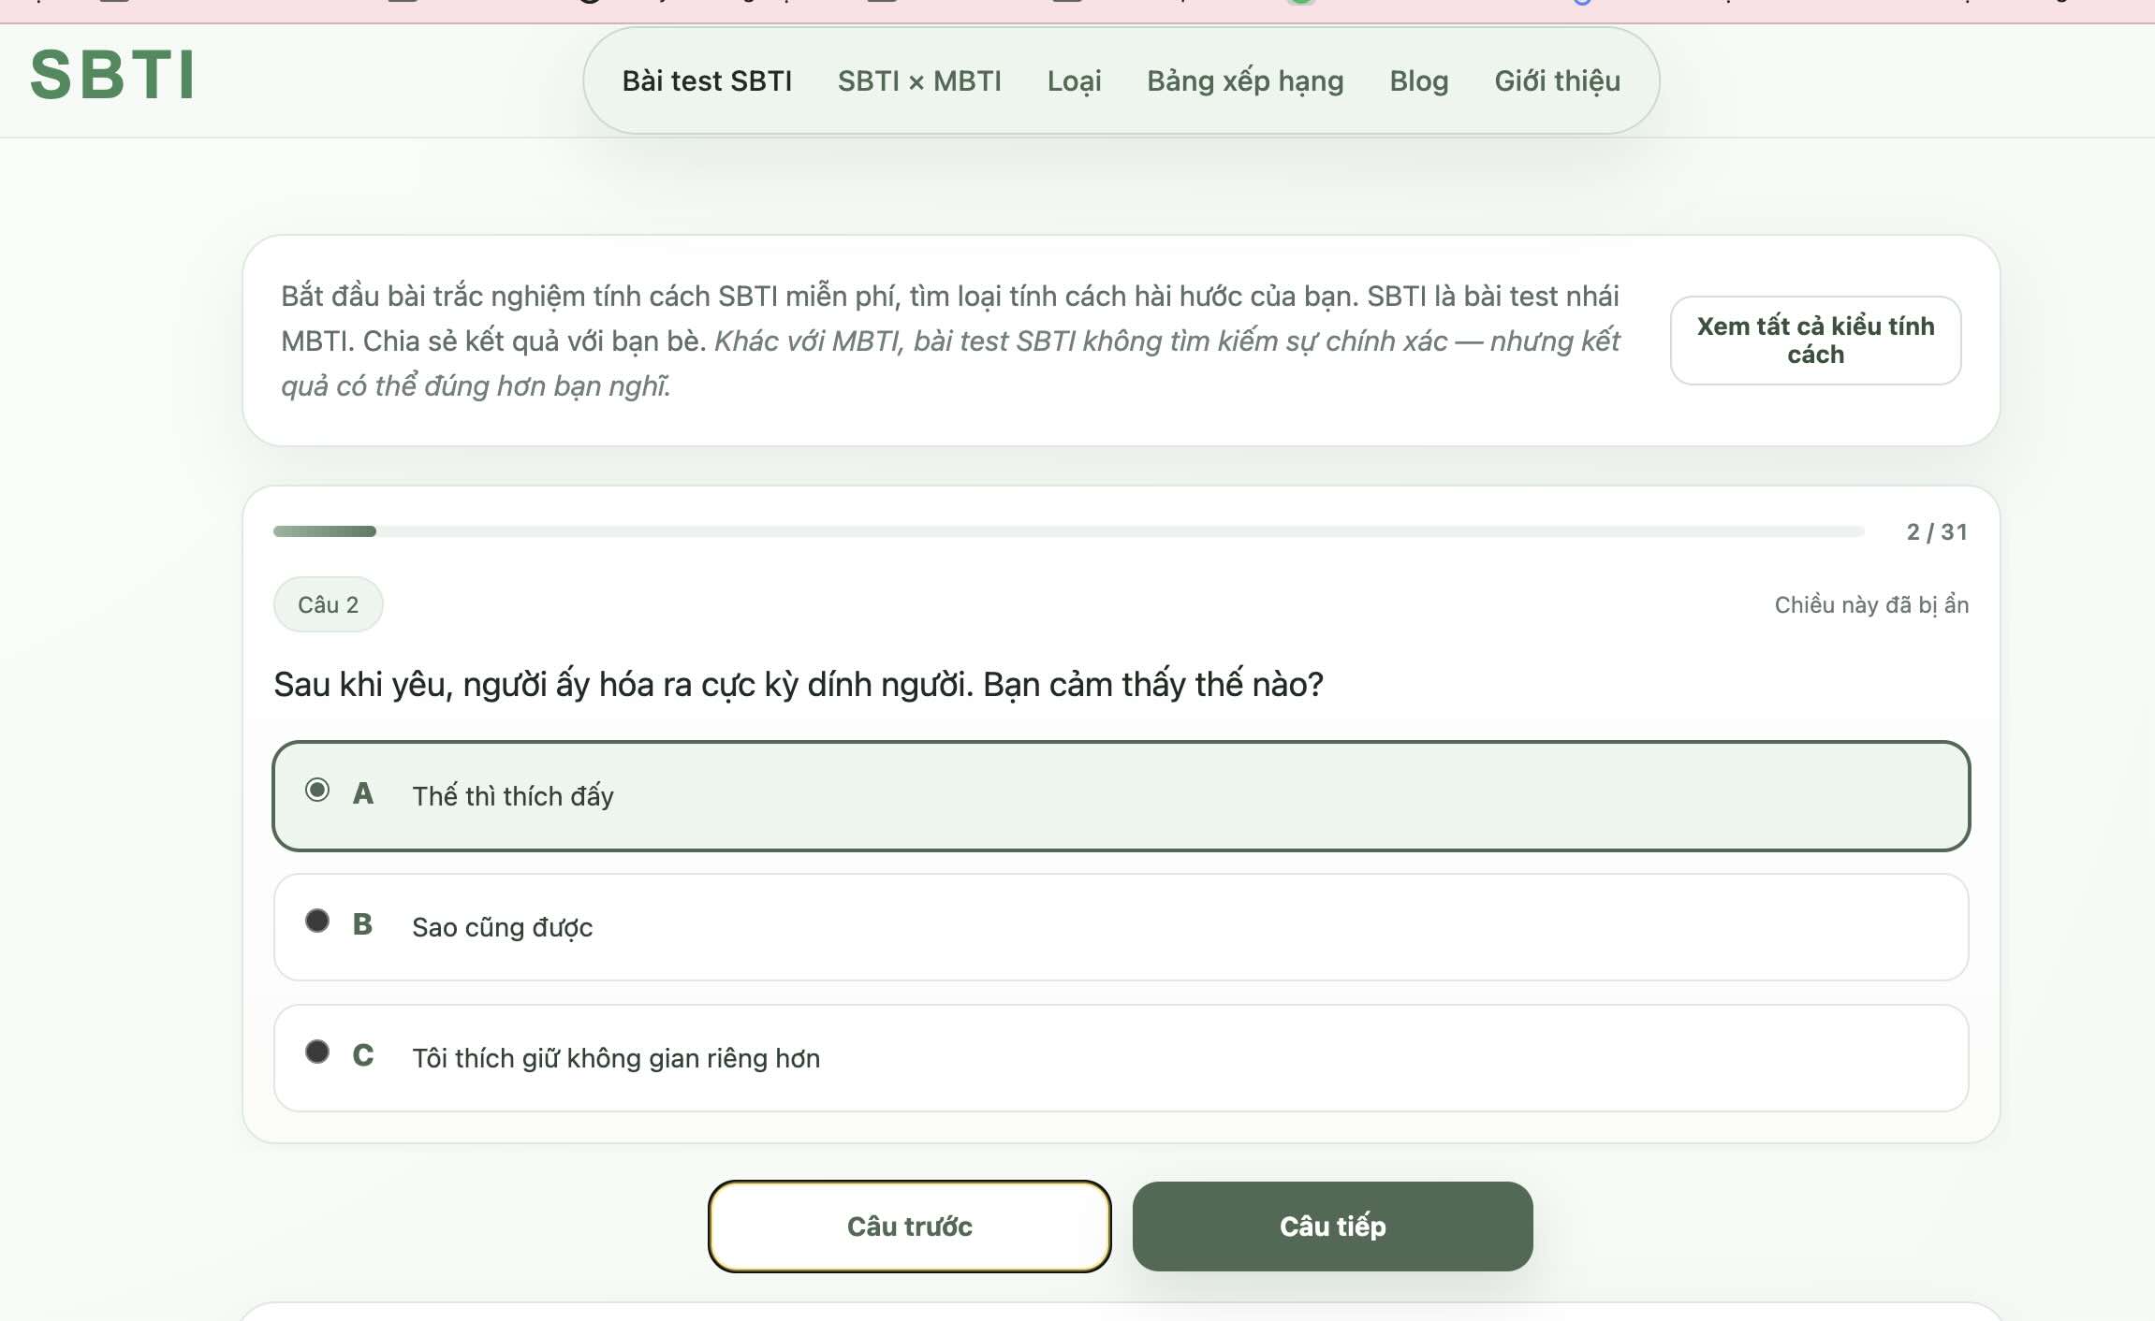Click the SBTI logo
2155x1321 pixels.
point(111,77)
